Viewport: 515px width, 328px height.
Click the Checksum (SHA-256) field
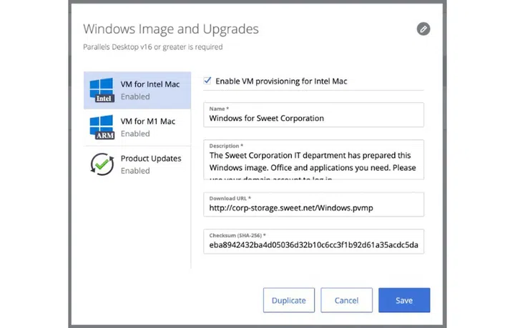313,245
